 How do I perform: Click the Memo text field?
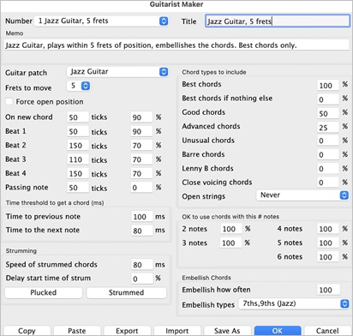(x=176, y=45)
